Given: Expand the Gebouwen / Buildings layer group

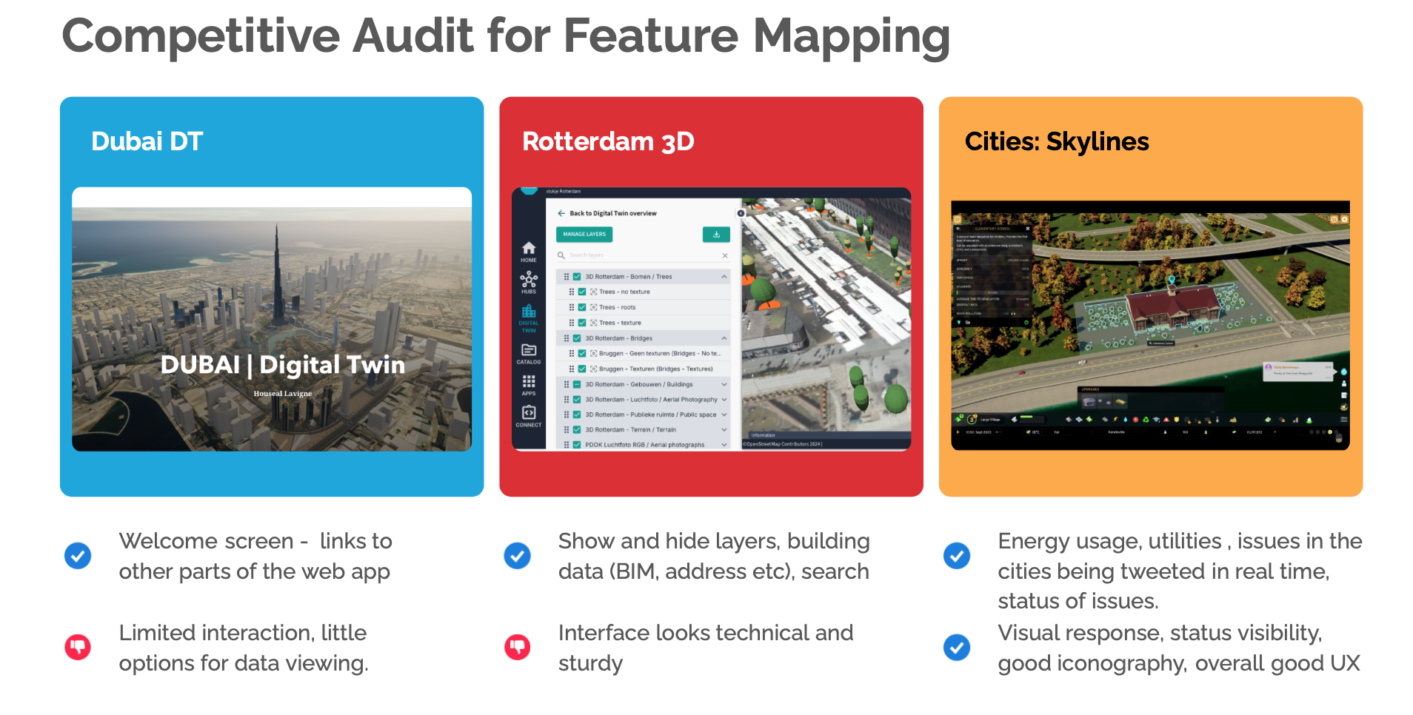Looking at the screenshot, I should point(724,384).
